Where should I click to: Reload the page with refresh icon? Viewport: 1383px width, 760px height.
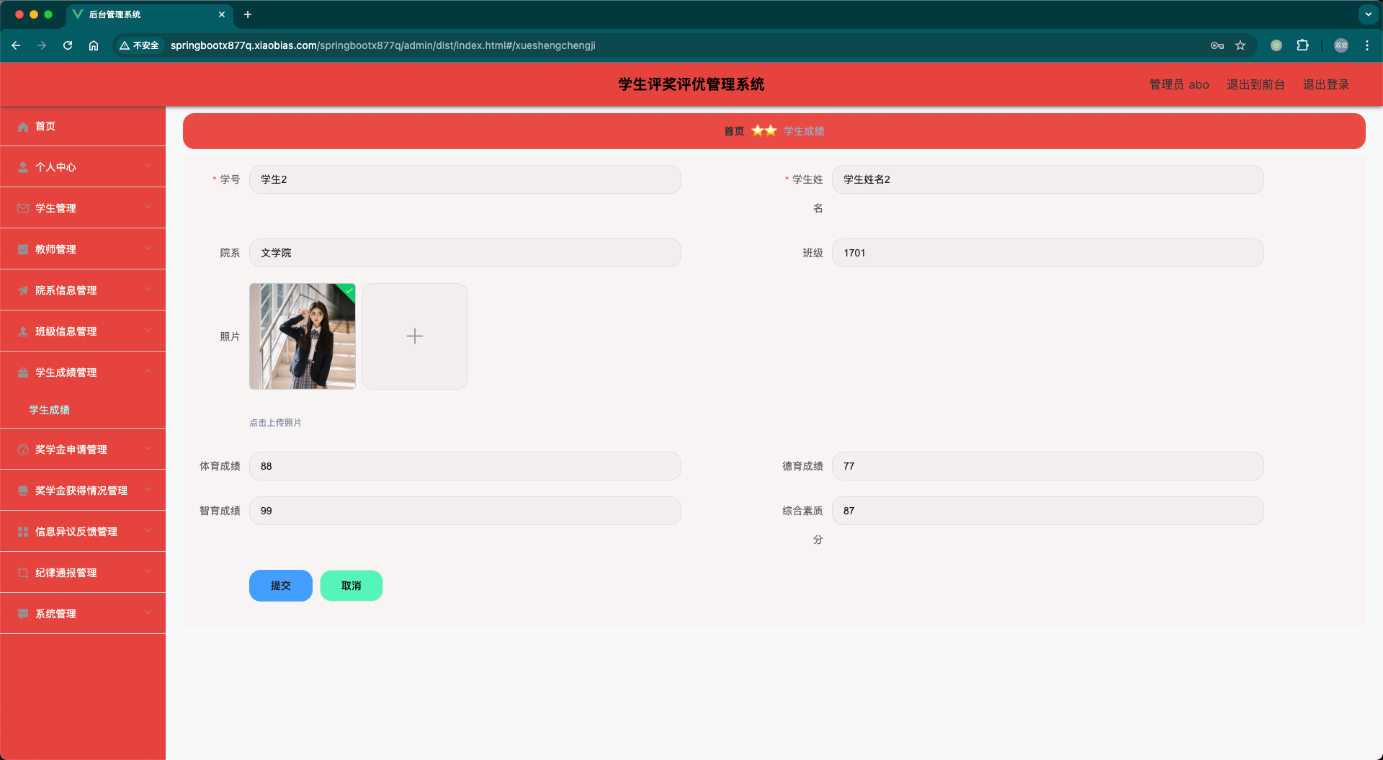click(x=68, y=45)
